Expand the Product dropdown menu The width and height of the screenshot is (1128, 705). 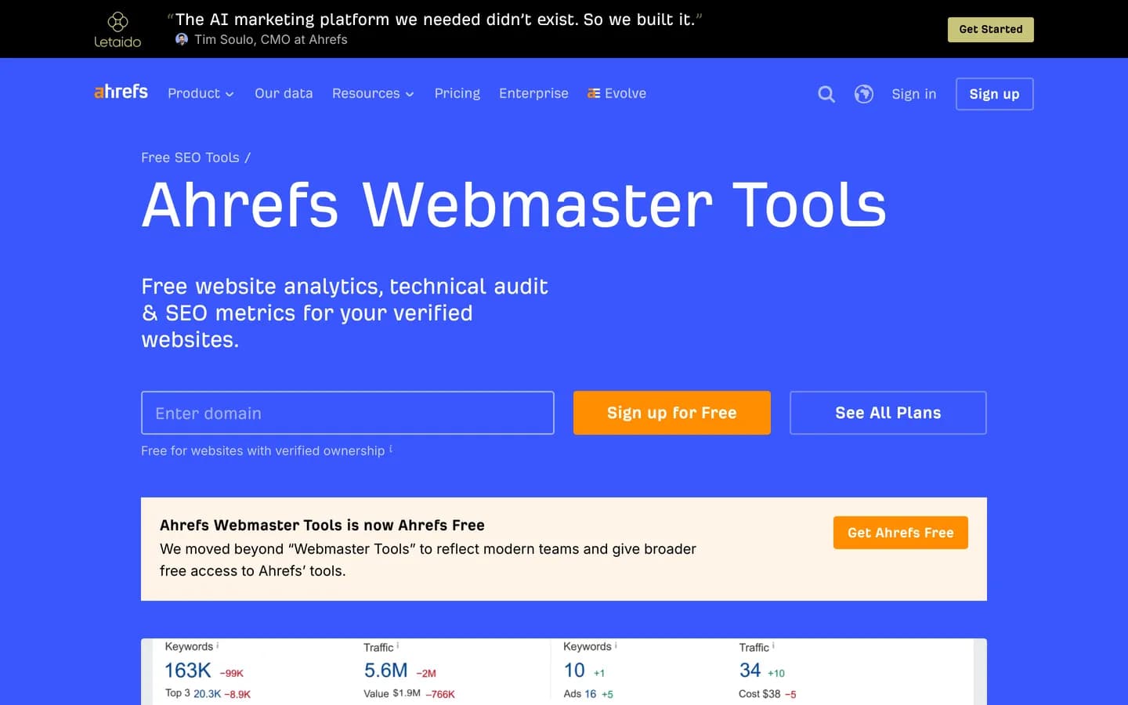tap(201, 93)
